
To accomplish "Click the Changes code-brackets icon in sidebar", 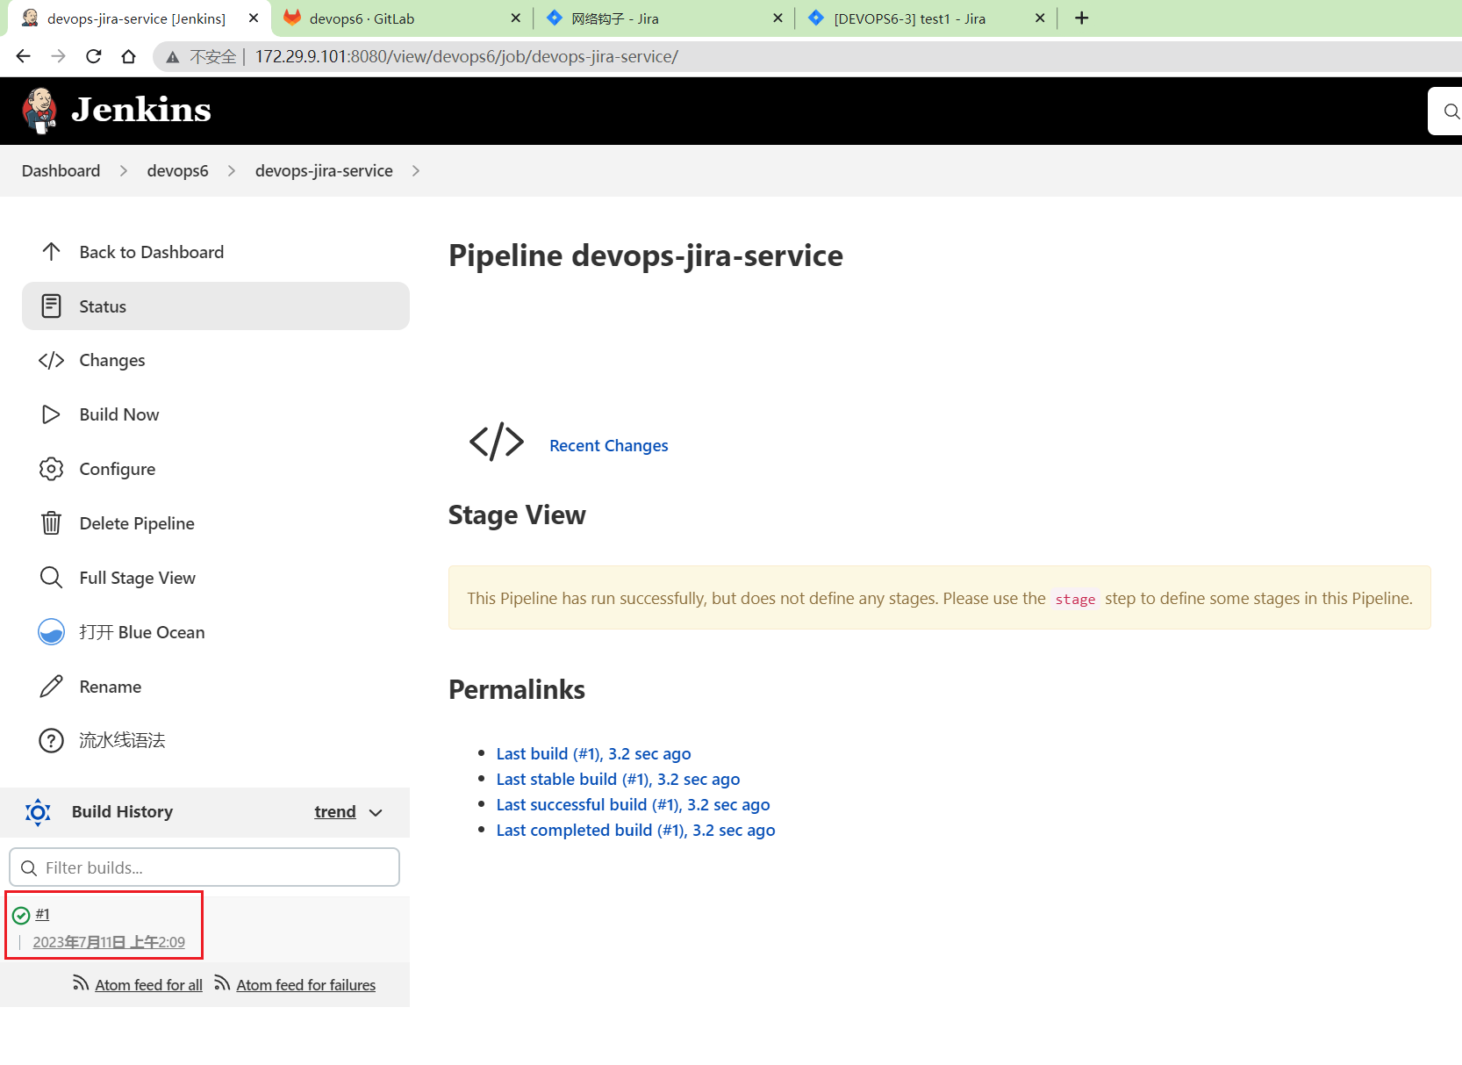I will 51,361.
